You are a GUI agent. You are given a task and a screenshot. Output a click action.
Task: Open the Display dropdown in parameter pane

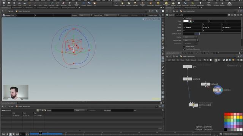point(190,37)
